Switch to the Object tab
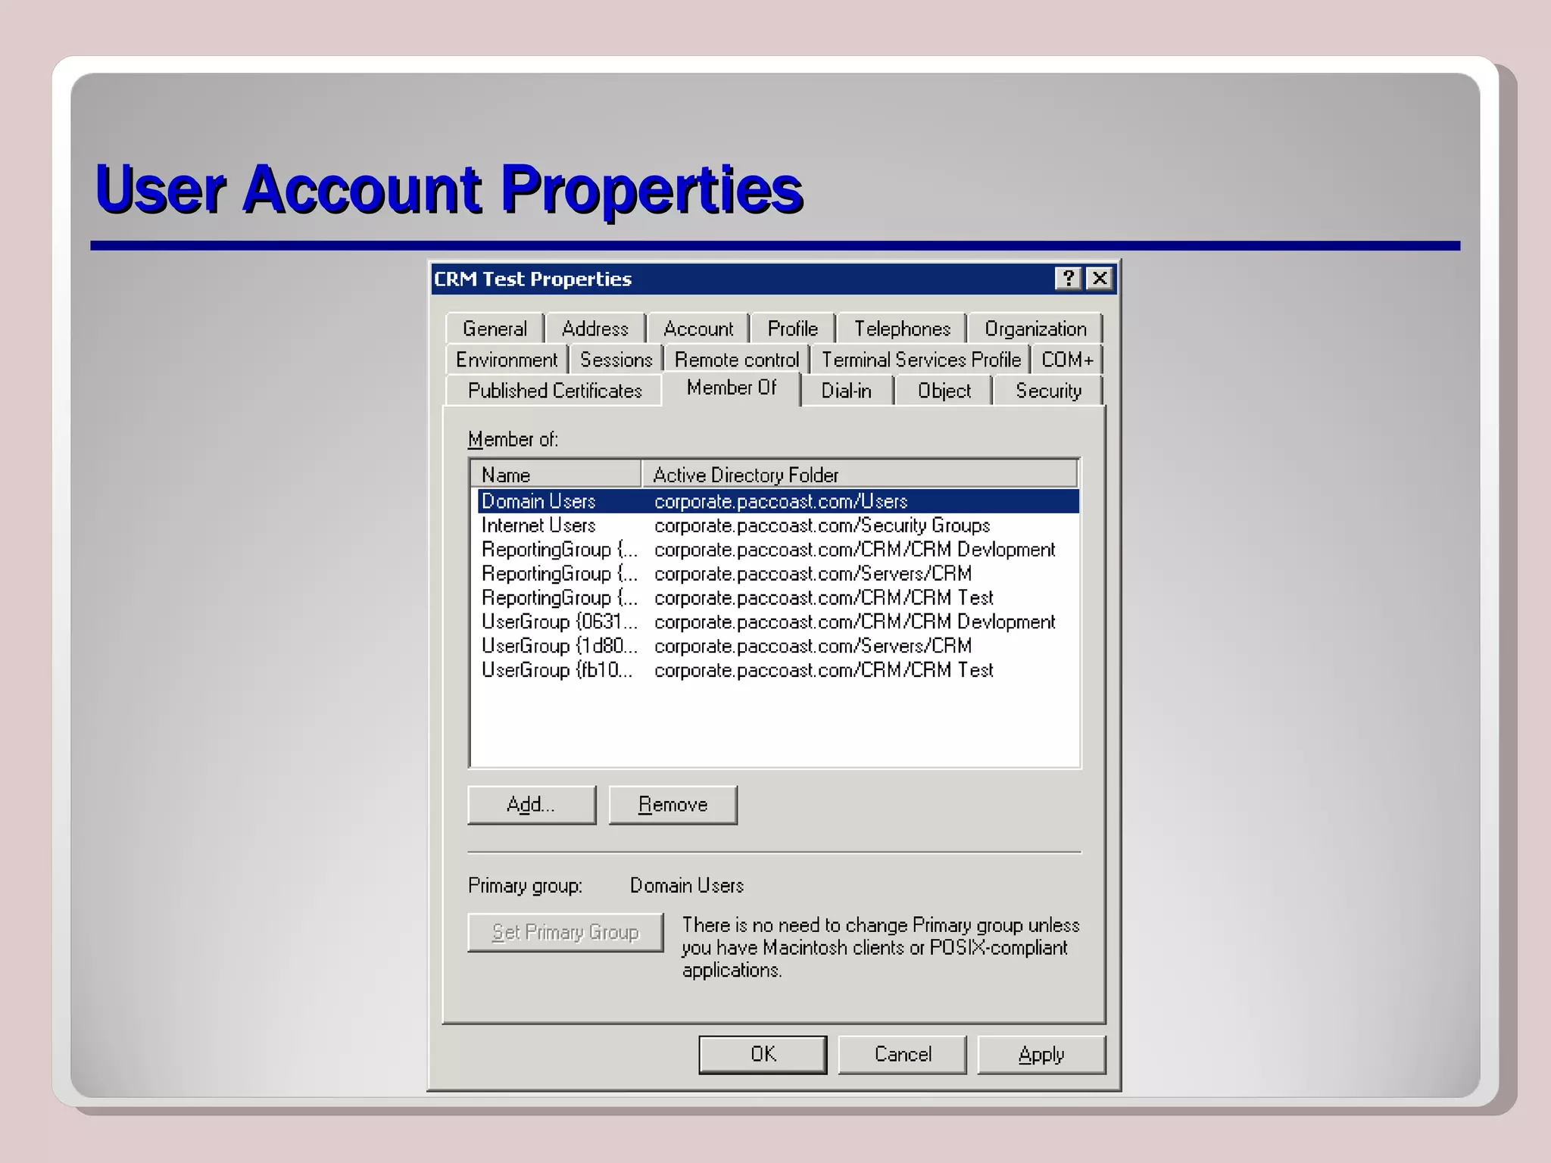The width and height of the screenshot is (1551, 1163). (x=944, y=391)
